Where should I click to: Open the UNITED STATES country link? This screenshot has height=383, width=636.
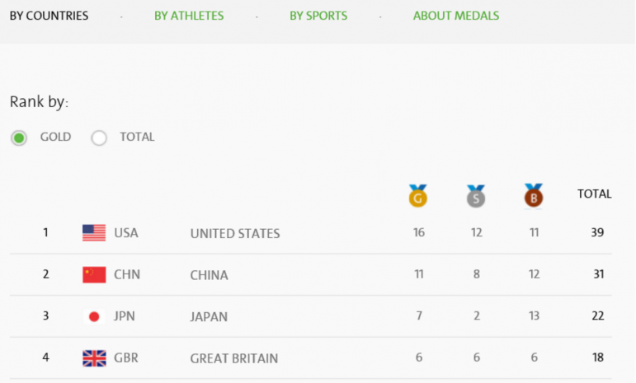click(235, 234)
